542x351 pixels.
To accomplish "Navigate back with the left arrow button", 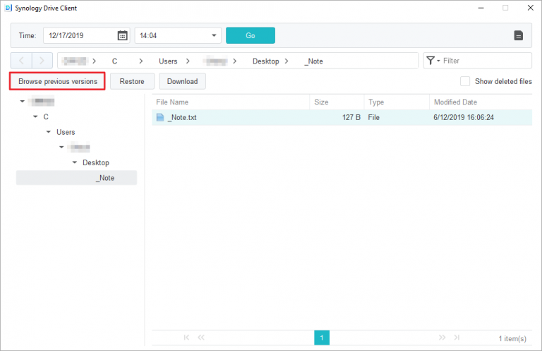I will click(21, 61).
